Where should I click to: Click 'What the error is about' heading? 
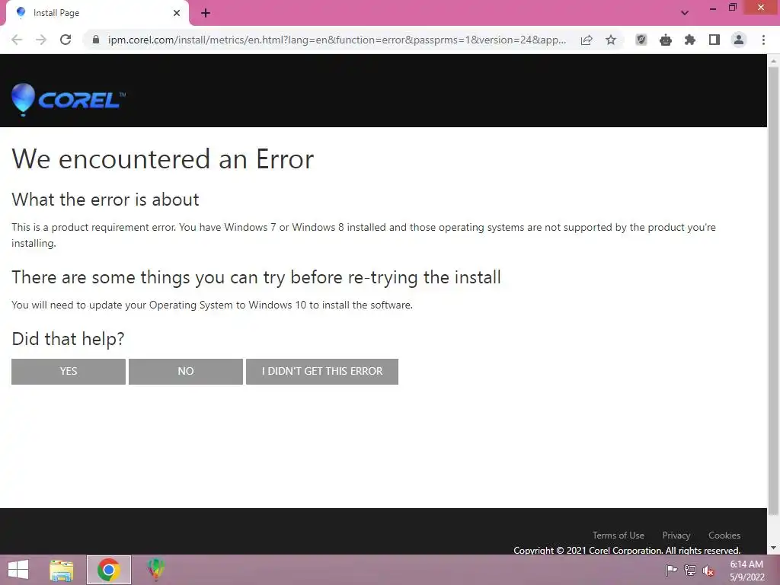pyautogui.click(x=105, y=200)
